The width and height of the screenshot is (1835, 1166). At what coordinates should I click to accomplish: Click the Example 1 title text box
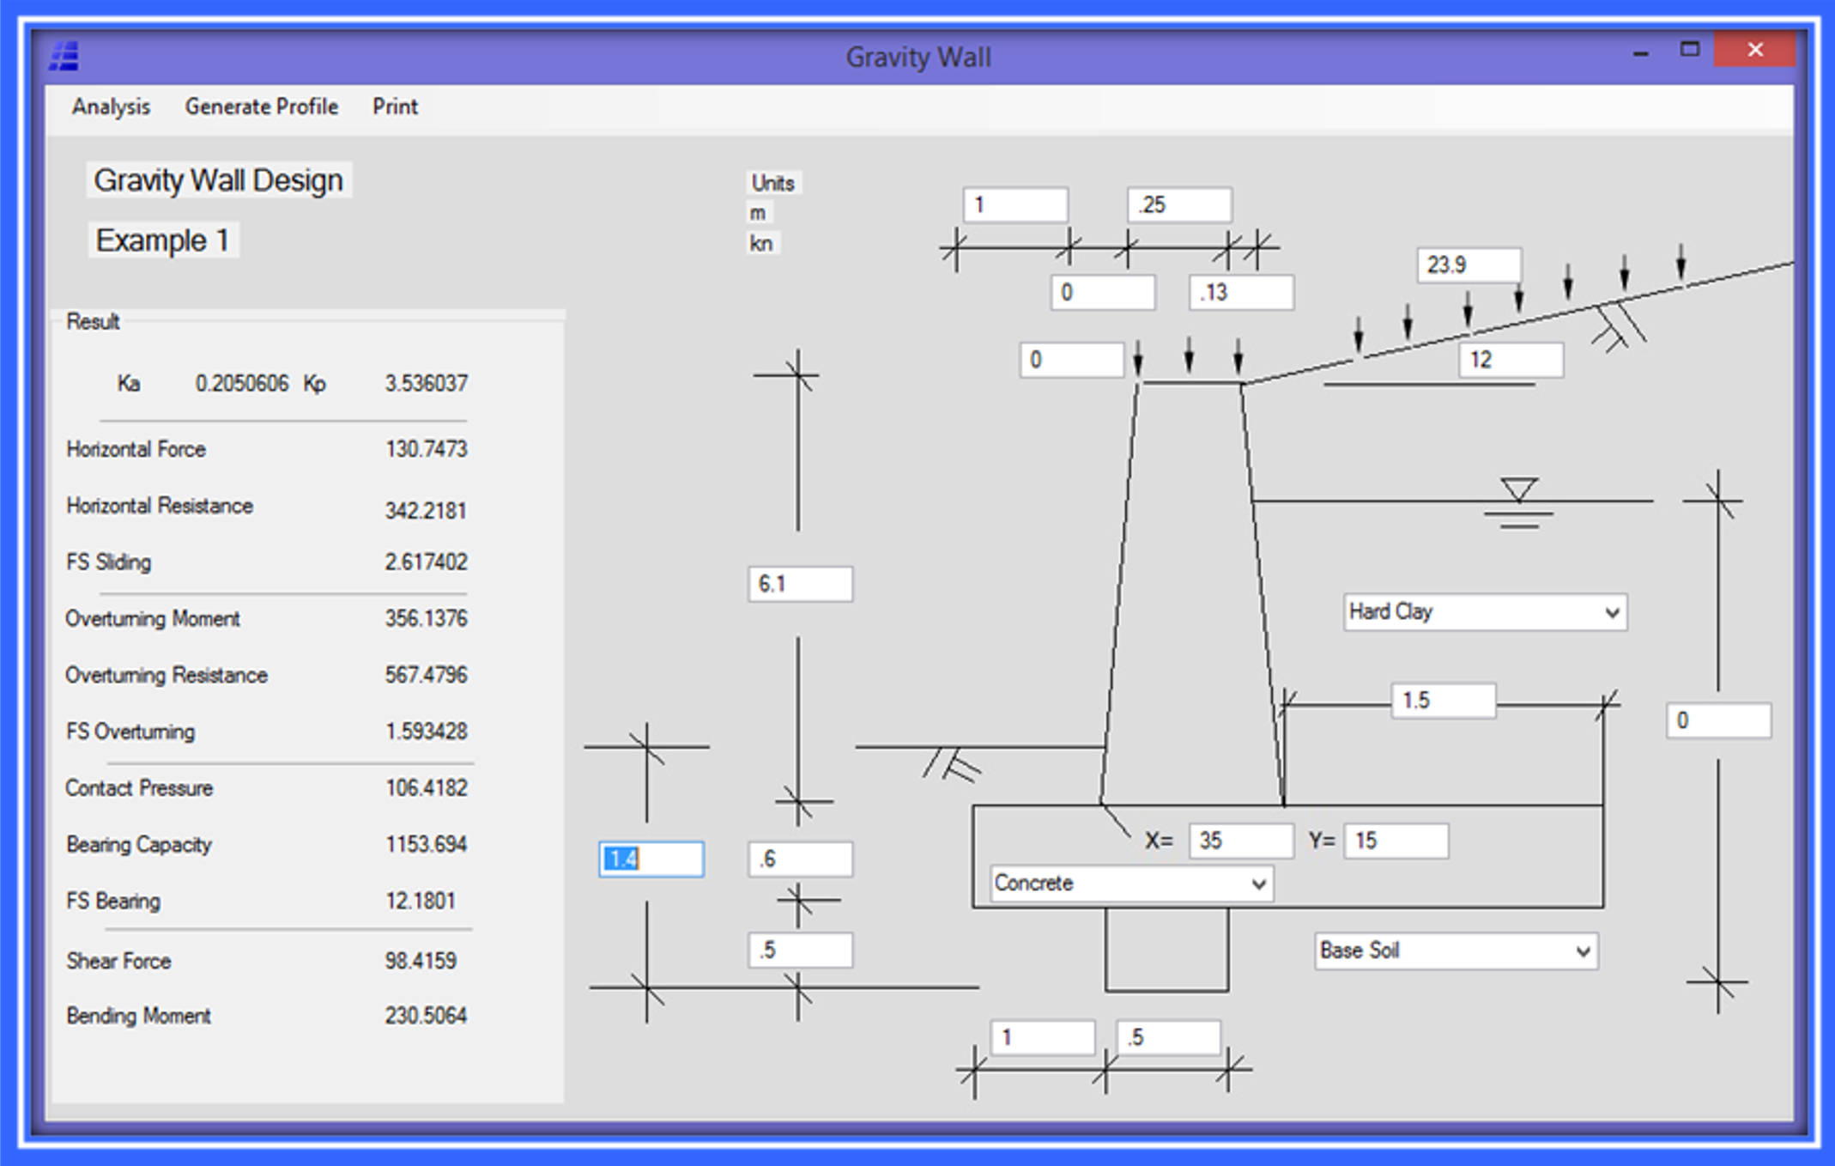click(x=162, y=240)
